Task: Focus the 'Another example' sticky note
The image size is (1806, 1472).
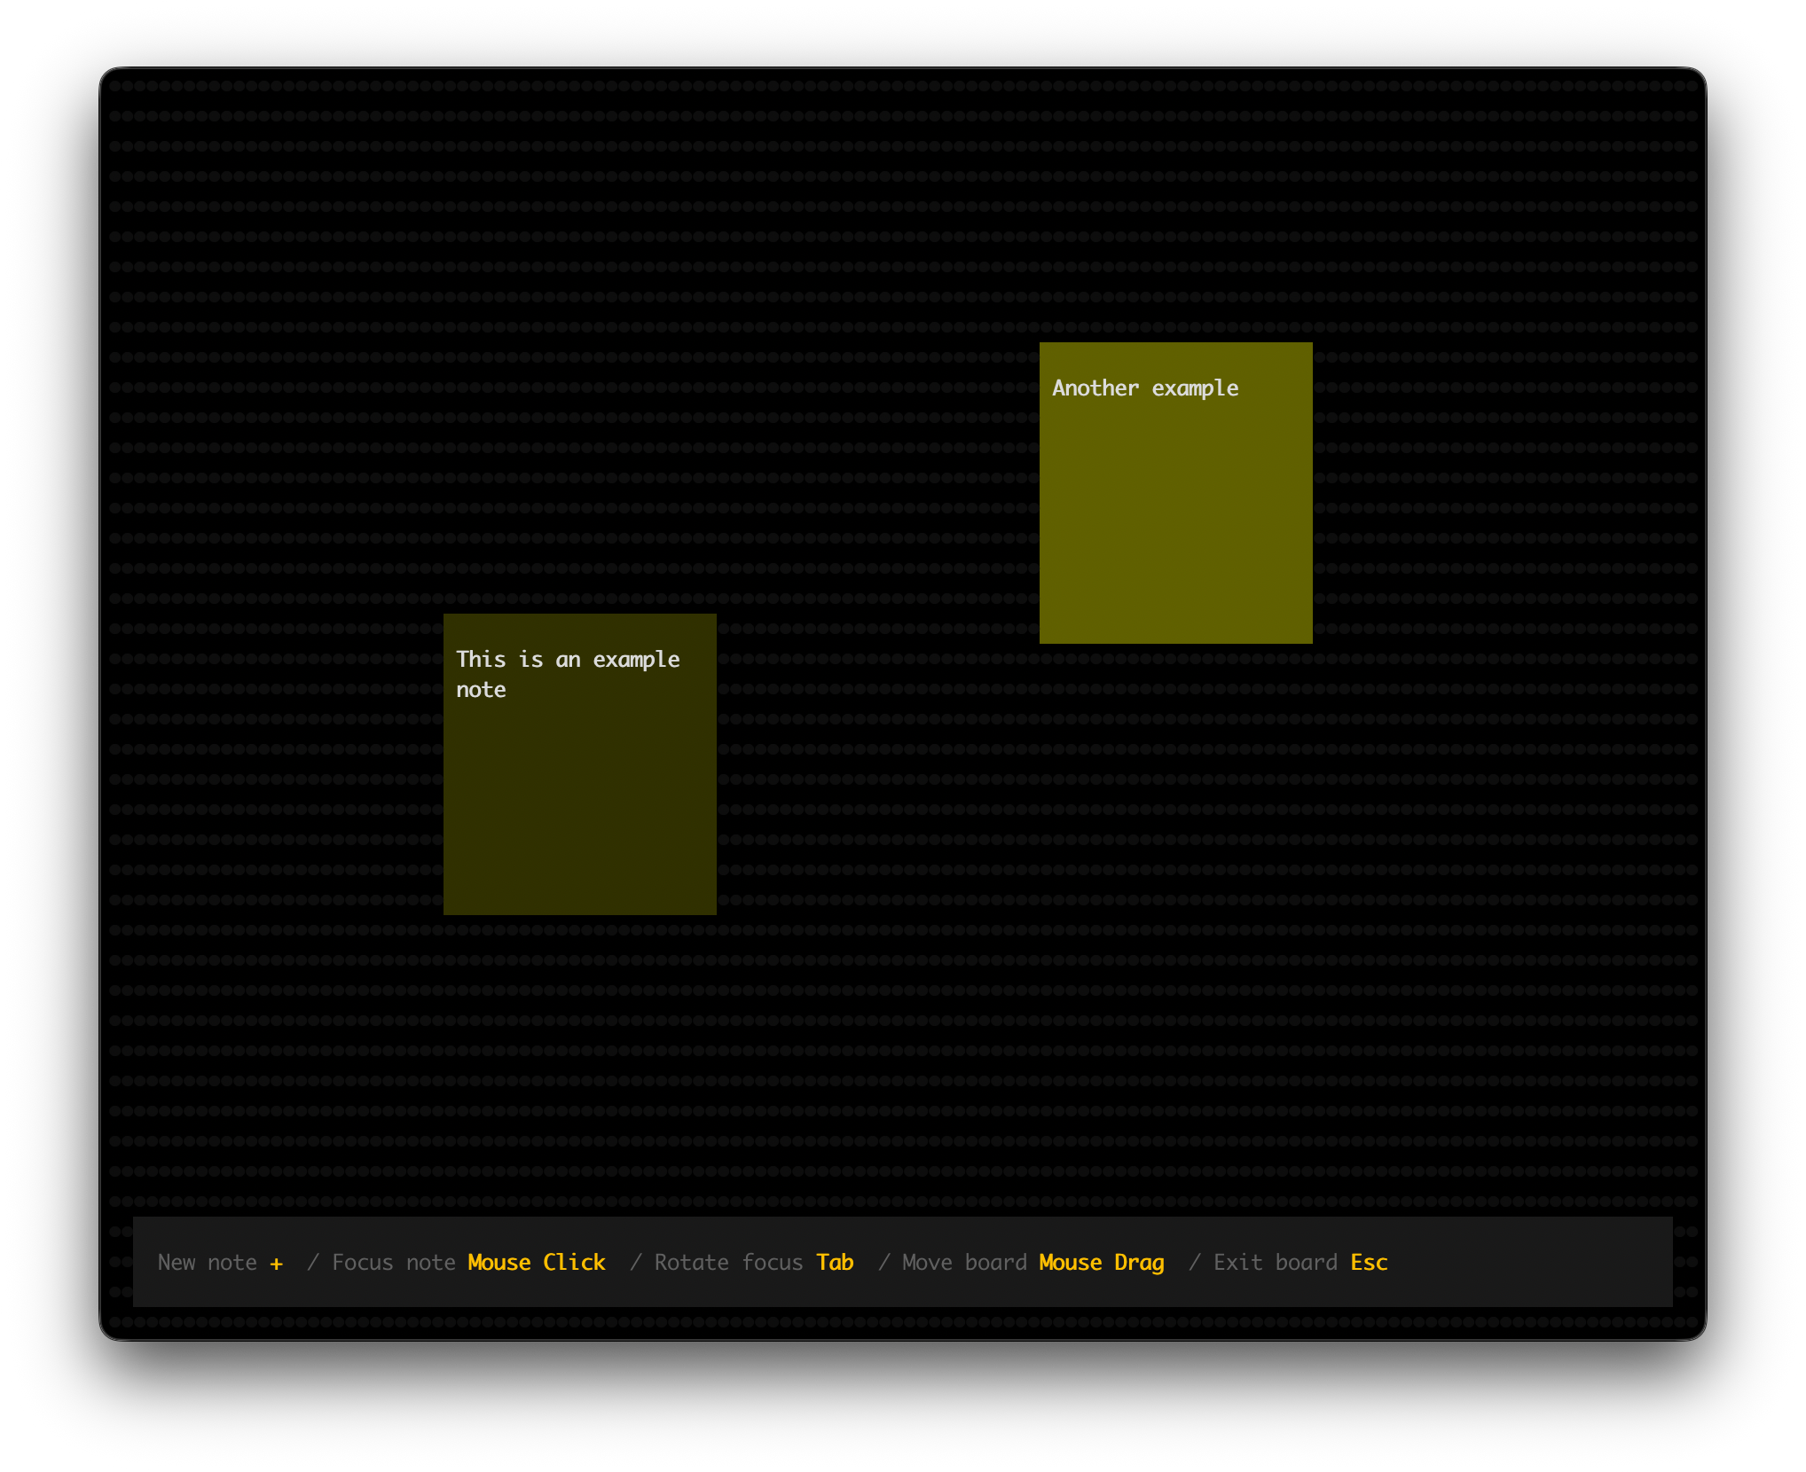Action: tap(1175, 493)
